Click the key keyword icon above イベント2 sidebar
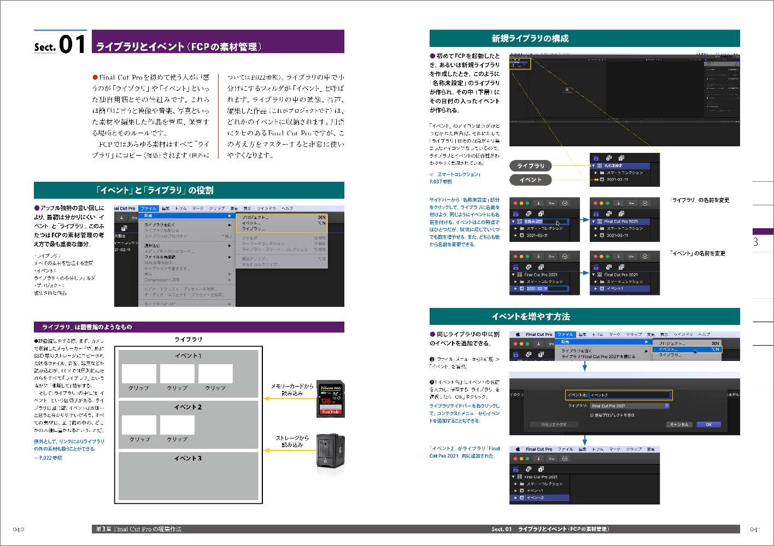 552,459
